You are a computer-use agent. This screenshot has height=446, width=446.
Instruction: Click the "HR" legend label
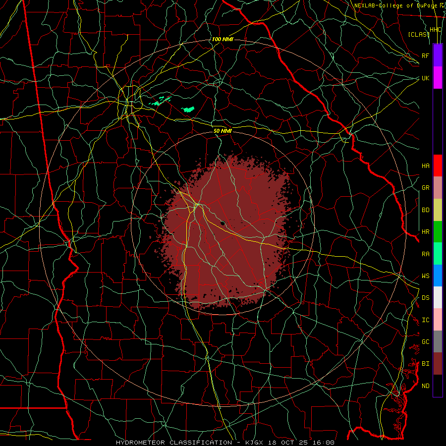pos(425,232)
